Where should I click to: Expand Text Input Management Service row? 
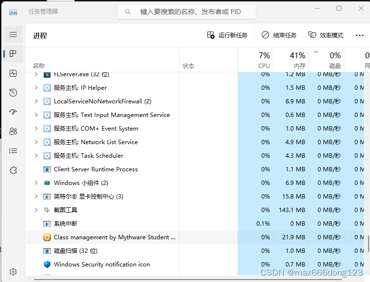pos(36,115)
